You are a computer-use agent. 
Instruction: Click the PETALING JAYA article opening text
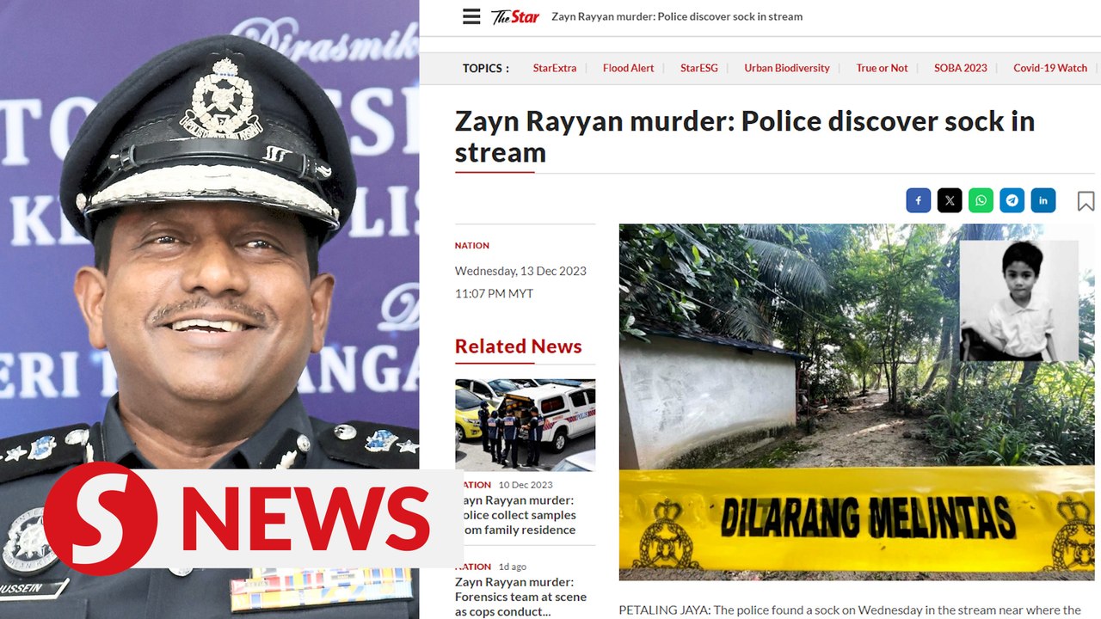[850, 610]
